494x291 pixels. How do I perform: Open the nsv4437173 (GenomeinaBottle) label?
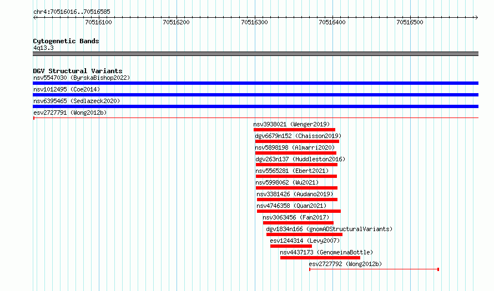tap(326, 252)
